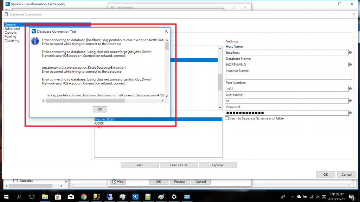Open the Options section
The height and width of the screenshot is (202, 360).
click(11, 33)
